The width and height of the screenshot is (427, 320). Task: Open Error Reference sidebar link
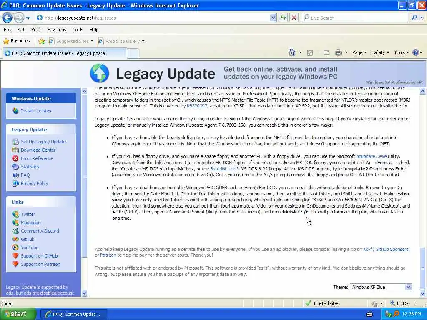[37, 158]
